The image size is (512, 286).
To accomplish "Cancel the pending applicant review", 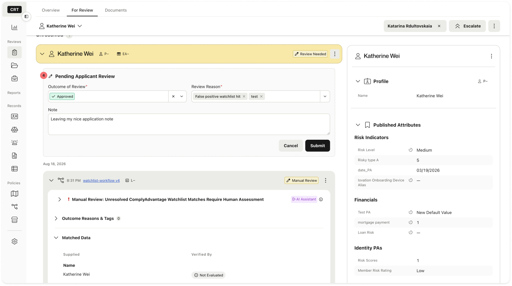I will 291,146.
